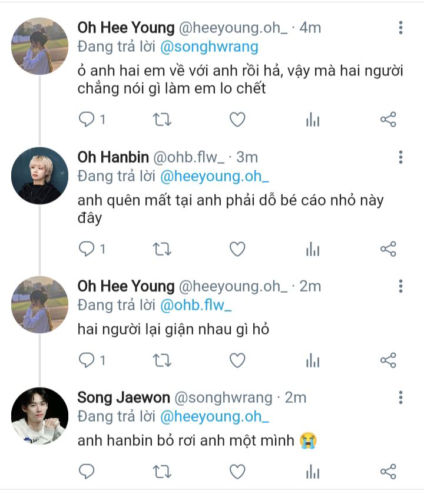View analytics on 'hai người lại giận nhau' tweet
Screen dimensions: 424x490
click(313, 360)
